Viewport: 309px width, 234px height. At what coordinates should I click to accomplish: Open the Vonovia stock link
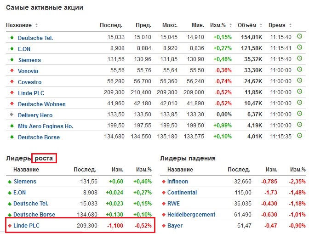coord(28,71)
